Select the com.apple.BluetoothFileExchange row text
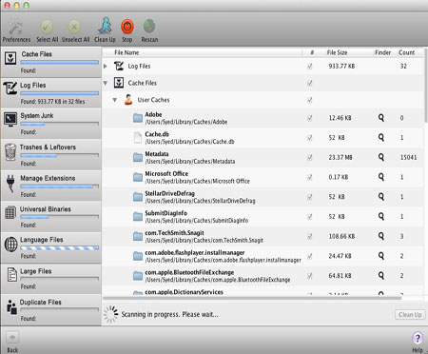 pyautogui.click(x=189, y=272)
